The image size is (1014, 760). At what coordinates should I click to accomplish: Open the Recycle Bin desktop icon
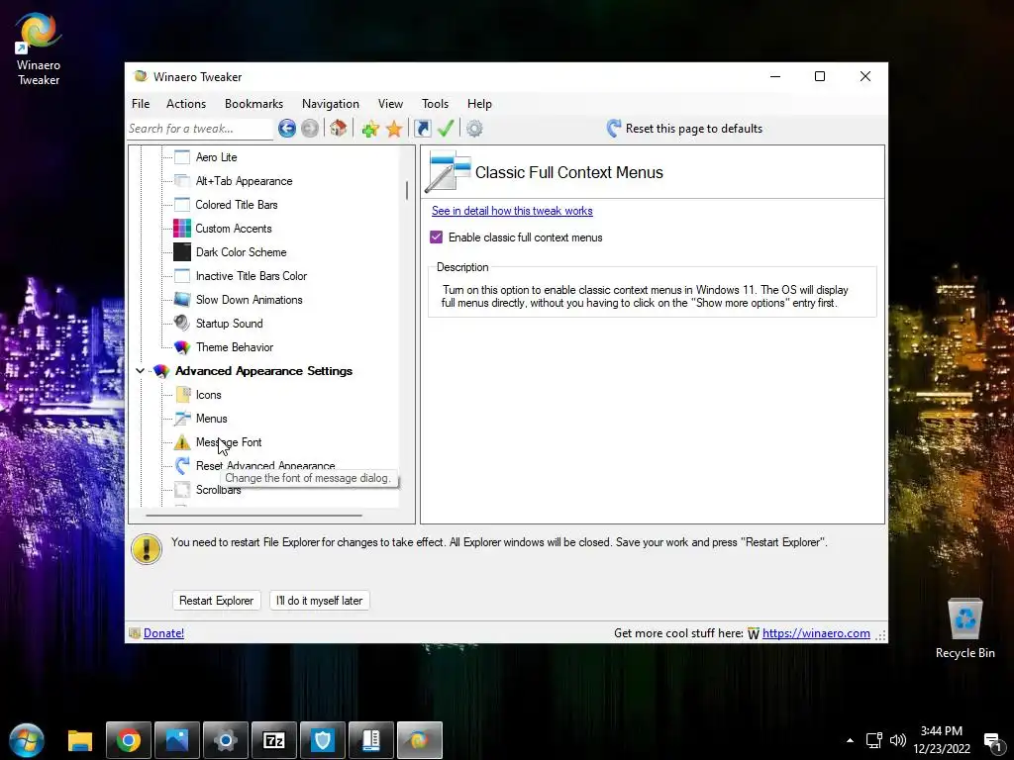[964, 628]
